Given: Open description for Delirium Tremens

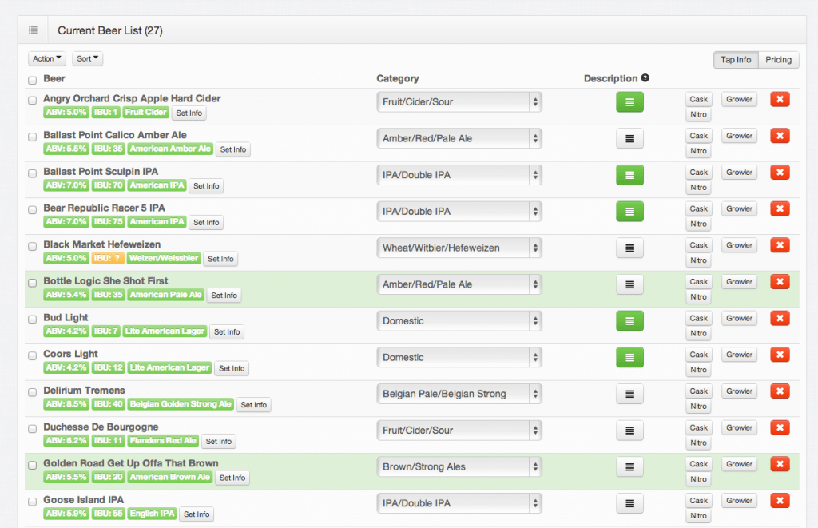Looking at the screenshot, I should point(629,394).
